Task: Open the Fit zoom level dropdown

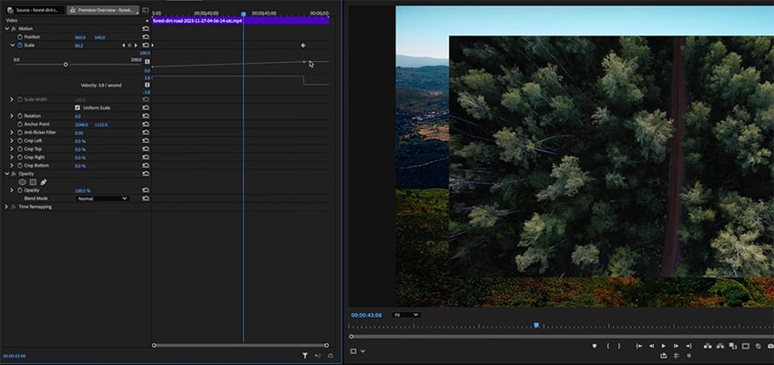Action: (405, 315)
